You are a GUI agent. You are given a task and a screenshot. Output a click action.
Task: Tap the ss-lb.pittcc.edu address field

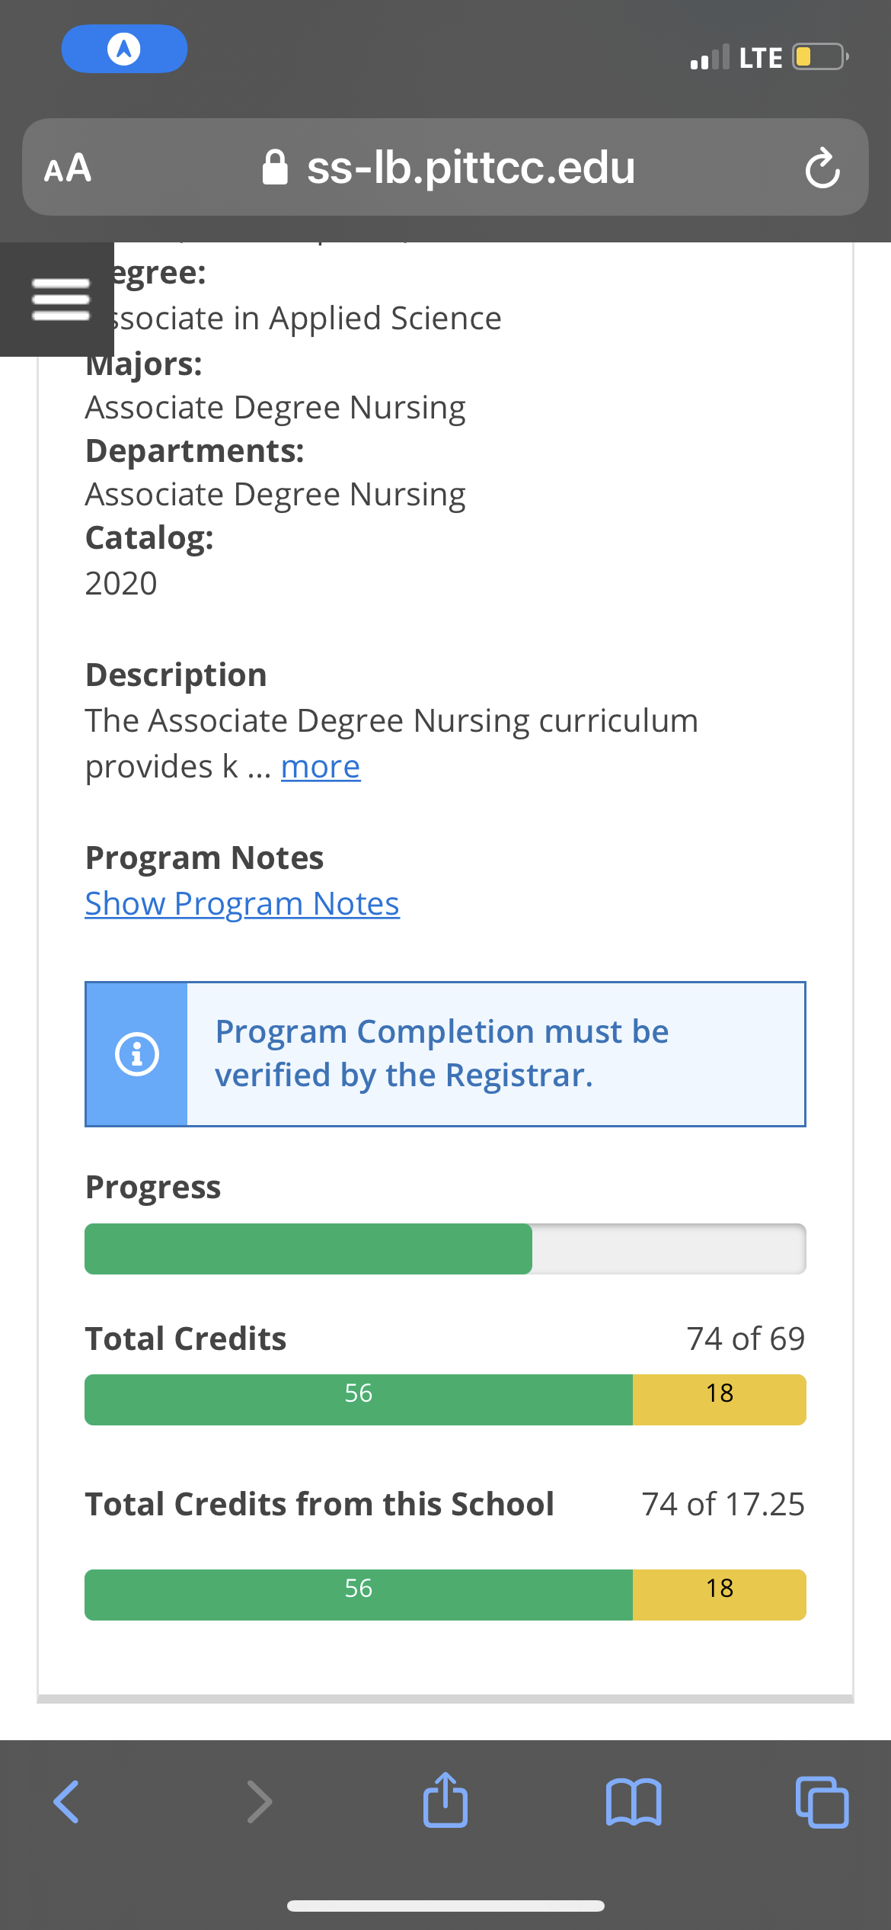(445, 167)
